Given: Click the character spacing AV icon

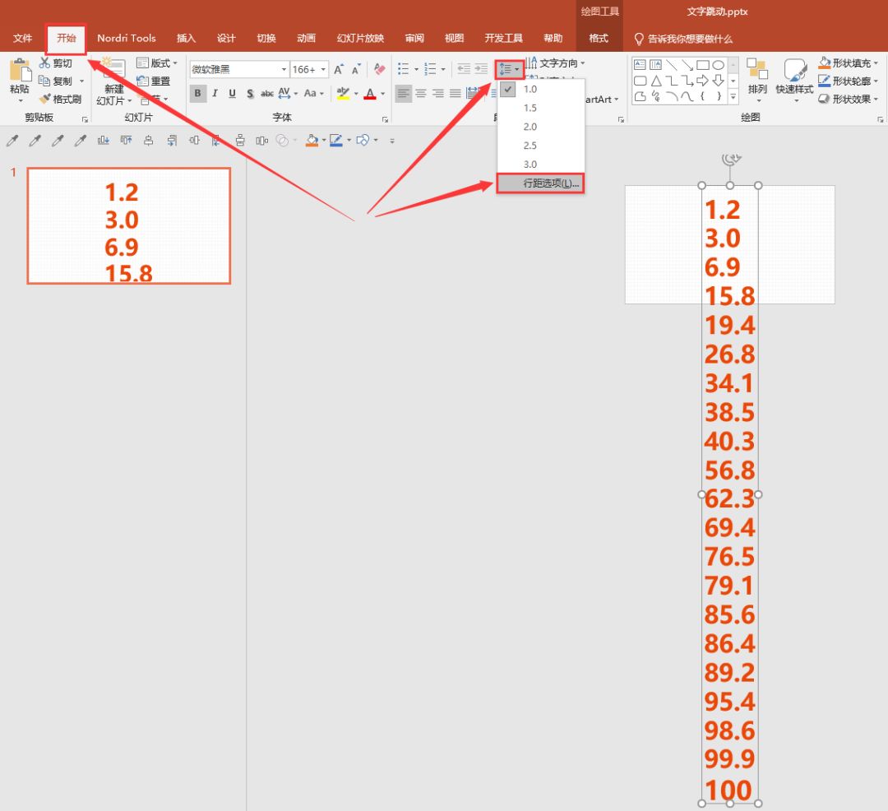Looking at the screenshot, I should [284, 93].
